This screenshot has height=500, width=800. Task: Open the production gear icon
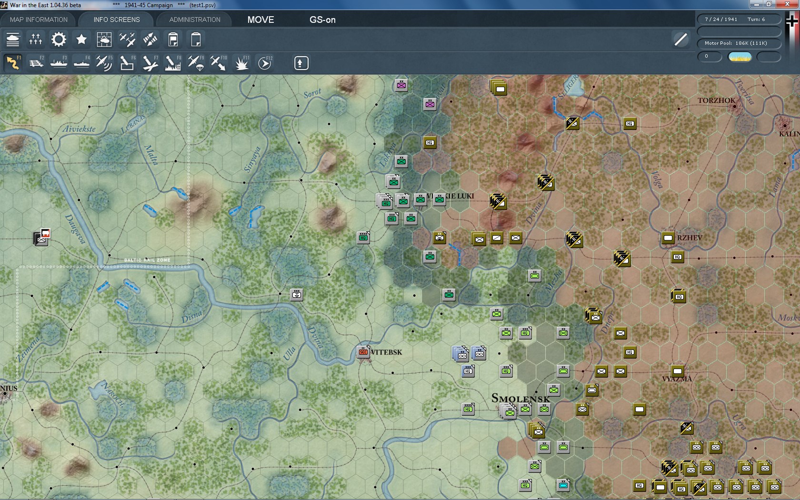[59, 40]
